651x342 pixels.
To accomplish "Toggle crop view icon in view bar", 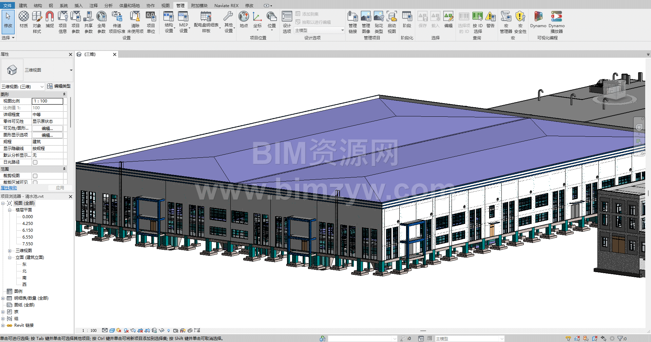I will [140, 330].
